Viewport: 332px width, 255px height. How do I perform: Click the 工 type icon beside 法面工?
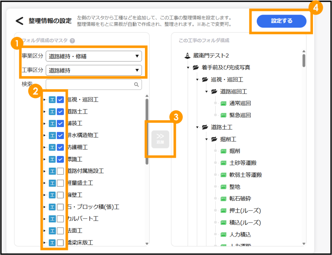coord(52,230)
